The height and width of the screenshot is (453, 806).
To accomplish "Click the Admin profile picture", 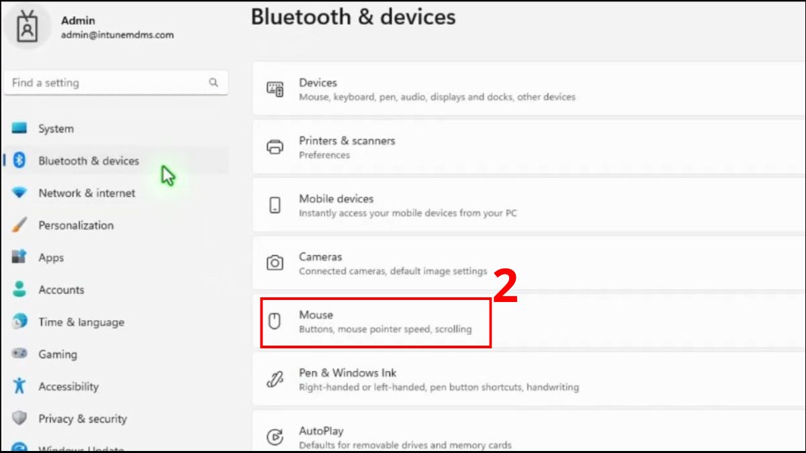I will (x=28, y=27).
